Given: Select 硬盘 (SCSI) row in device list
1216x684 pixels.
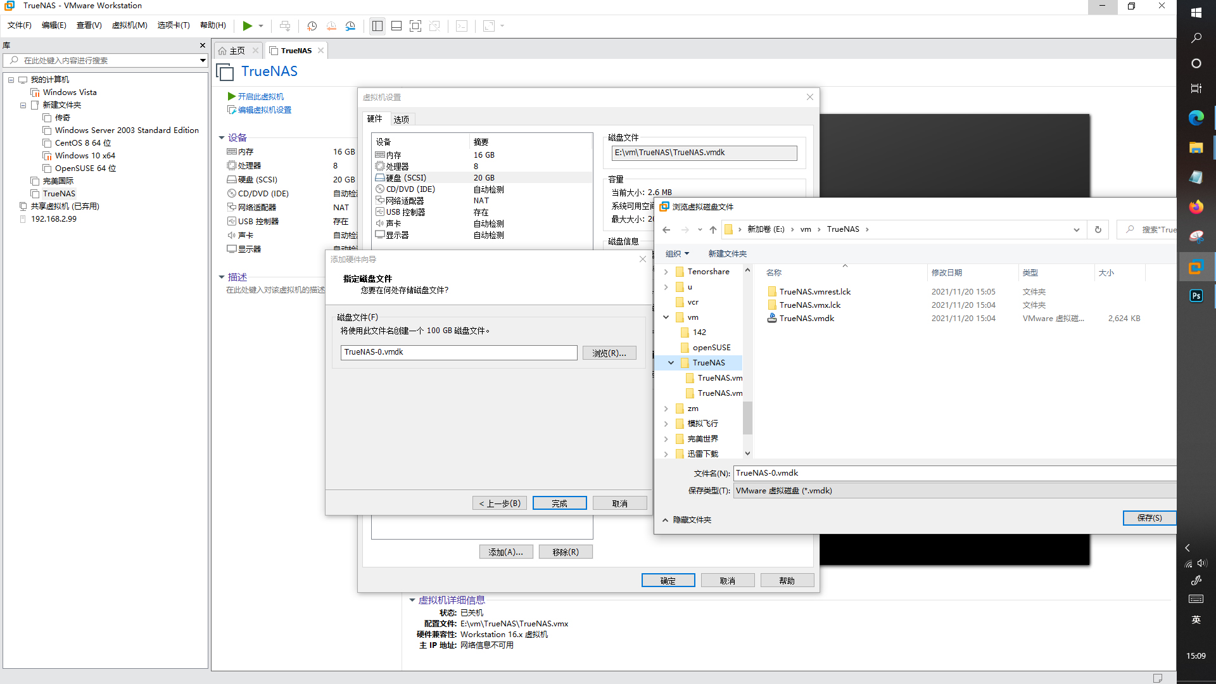Looking at the screenshot, I should click(x=483, y=178).
